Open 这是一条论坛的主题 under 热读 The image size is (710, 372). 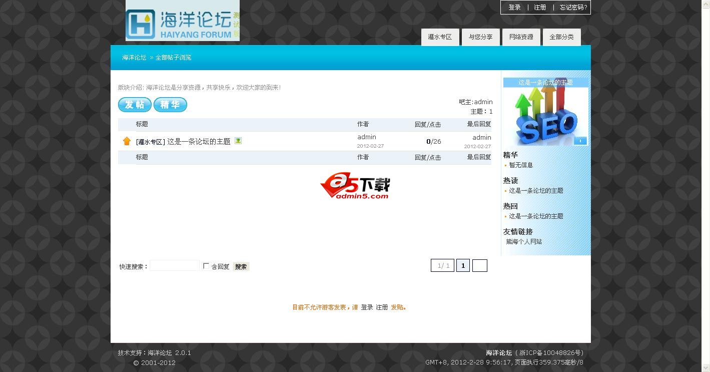[x=536, y=191]
